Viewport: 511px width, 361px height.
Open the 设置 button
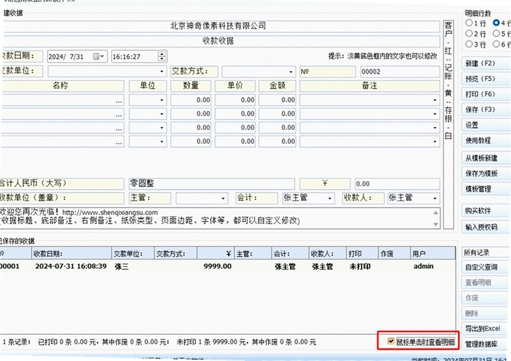point(486,125)
